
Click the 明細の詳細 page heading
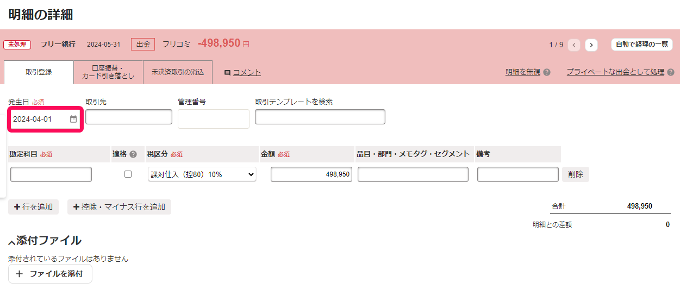point(41,15)
